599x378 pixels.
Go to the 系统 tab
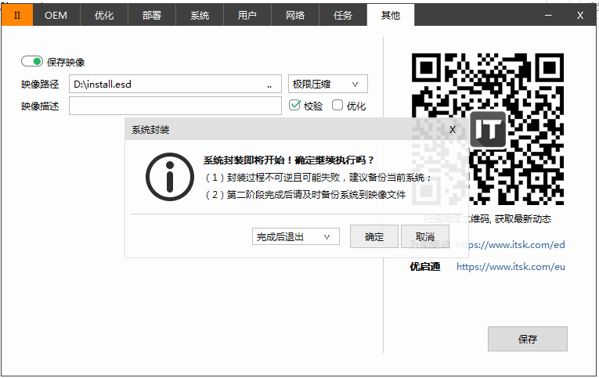(200, 16)
